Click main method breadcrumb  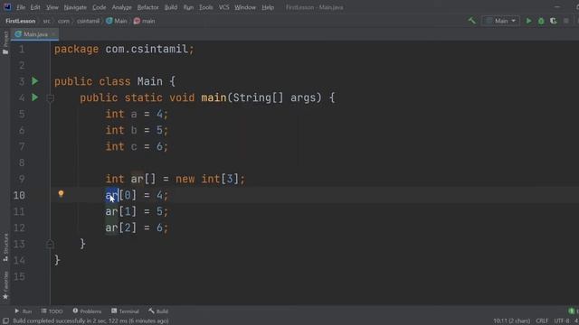(x=145, y=21)
